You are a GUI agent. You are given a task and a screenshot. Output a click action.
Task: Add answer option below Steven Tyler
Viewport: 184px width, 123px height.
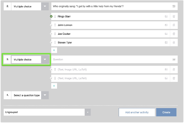tap(54, 50)
